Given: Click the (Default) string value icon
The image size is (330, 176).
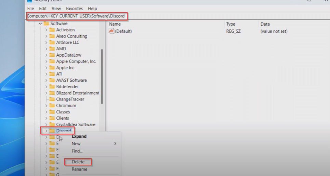Looking at the screenshot, I should point(111,31).
